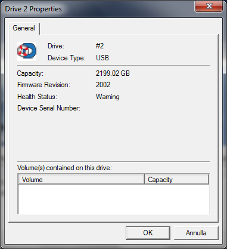This screenshot has height=249, width=227.
Task: Click the Capacity column header
Action: pos(176,180)
